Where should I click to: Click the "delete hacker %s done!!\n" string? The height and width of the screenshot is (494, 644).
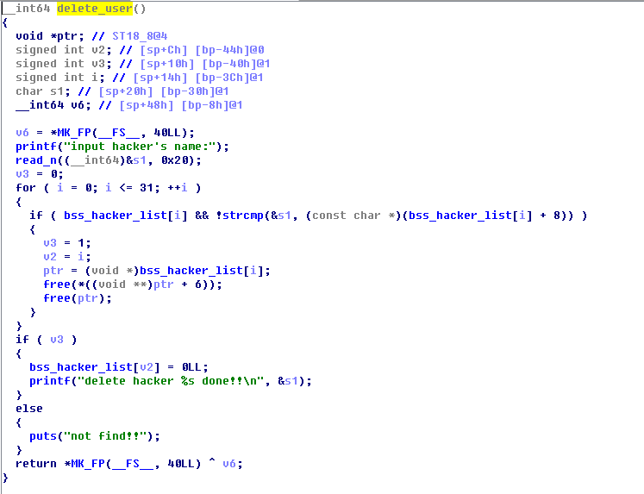click(x=171, y=381)
